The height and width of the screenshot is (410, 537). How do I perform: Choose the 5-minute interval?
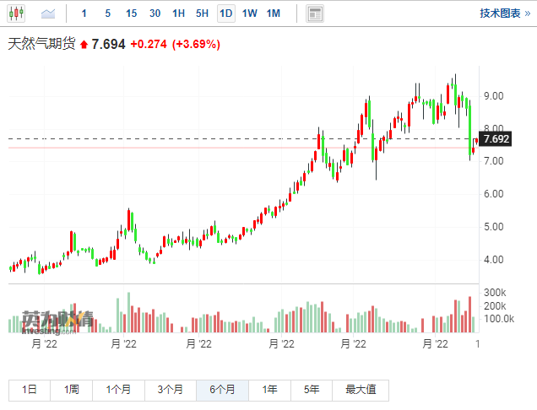click(x=107, y=13)
